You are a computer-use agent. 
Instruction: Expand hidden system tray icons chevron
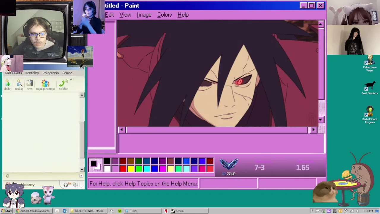click(x=312, y=211)
